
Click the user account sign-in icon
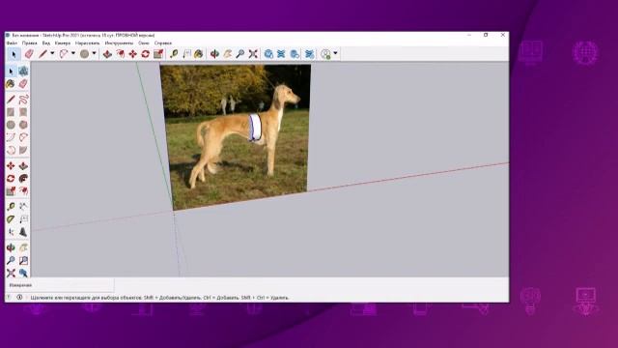[325, 54]
